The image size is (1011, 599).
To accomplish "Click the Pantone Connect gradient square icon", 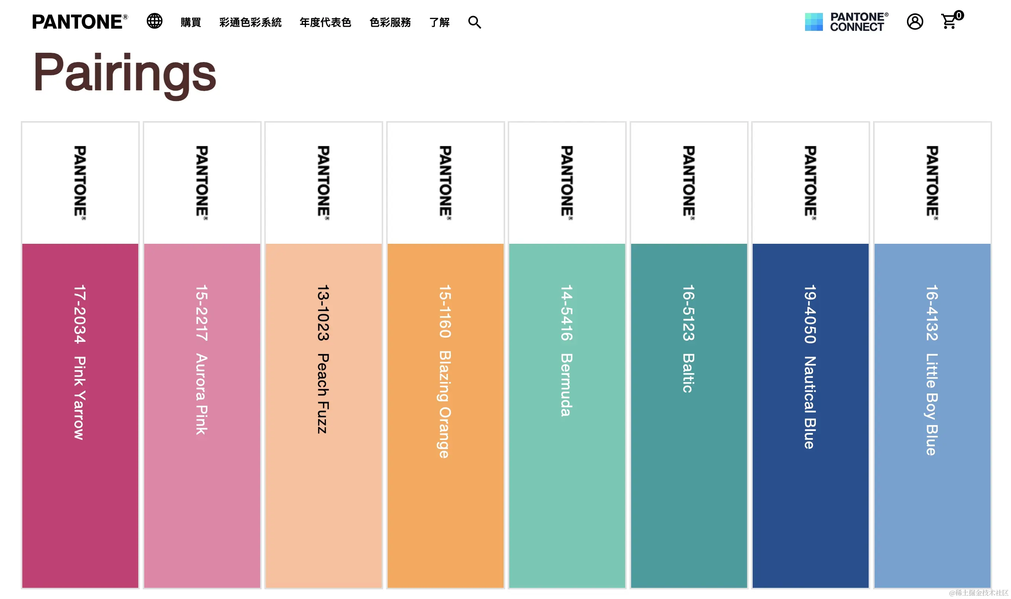I will click(x=814, y=22).
